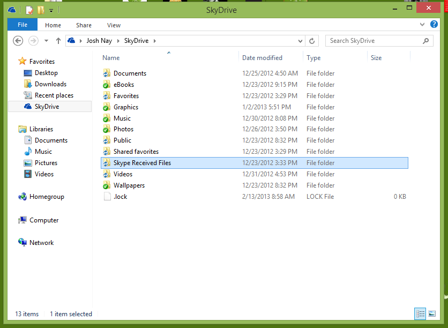448x328 pixels.
Task: Click the SkyDrive cloud icon in title bar
Action: pos(12,10)
